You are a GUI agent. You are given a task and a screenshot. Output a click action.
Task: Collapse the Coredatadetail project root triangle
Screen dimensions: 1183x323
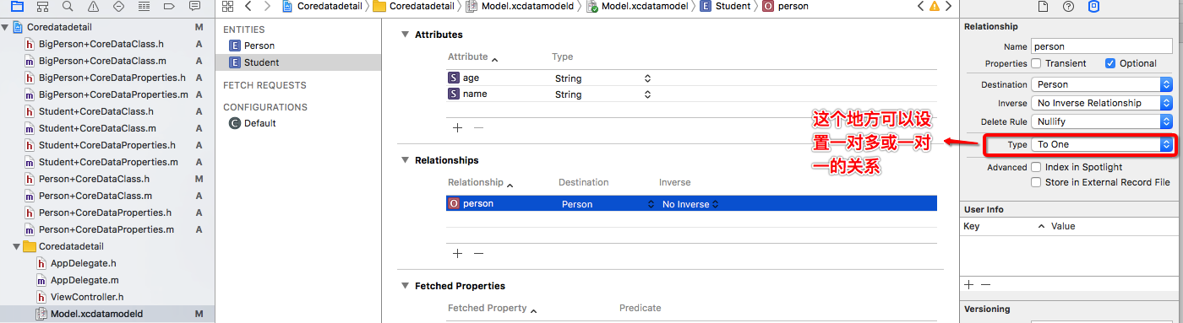pos(5,27)
